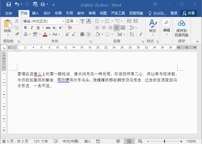Expand the Editing (编辑) dropdown
202x144 pixels.
(166, 27)
